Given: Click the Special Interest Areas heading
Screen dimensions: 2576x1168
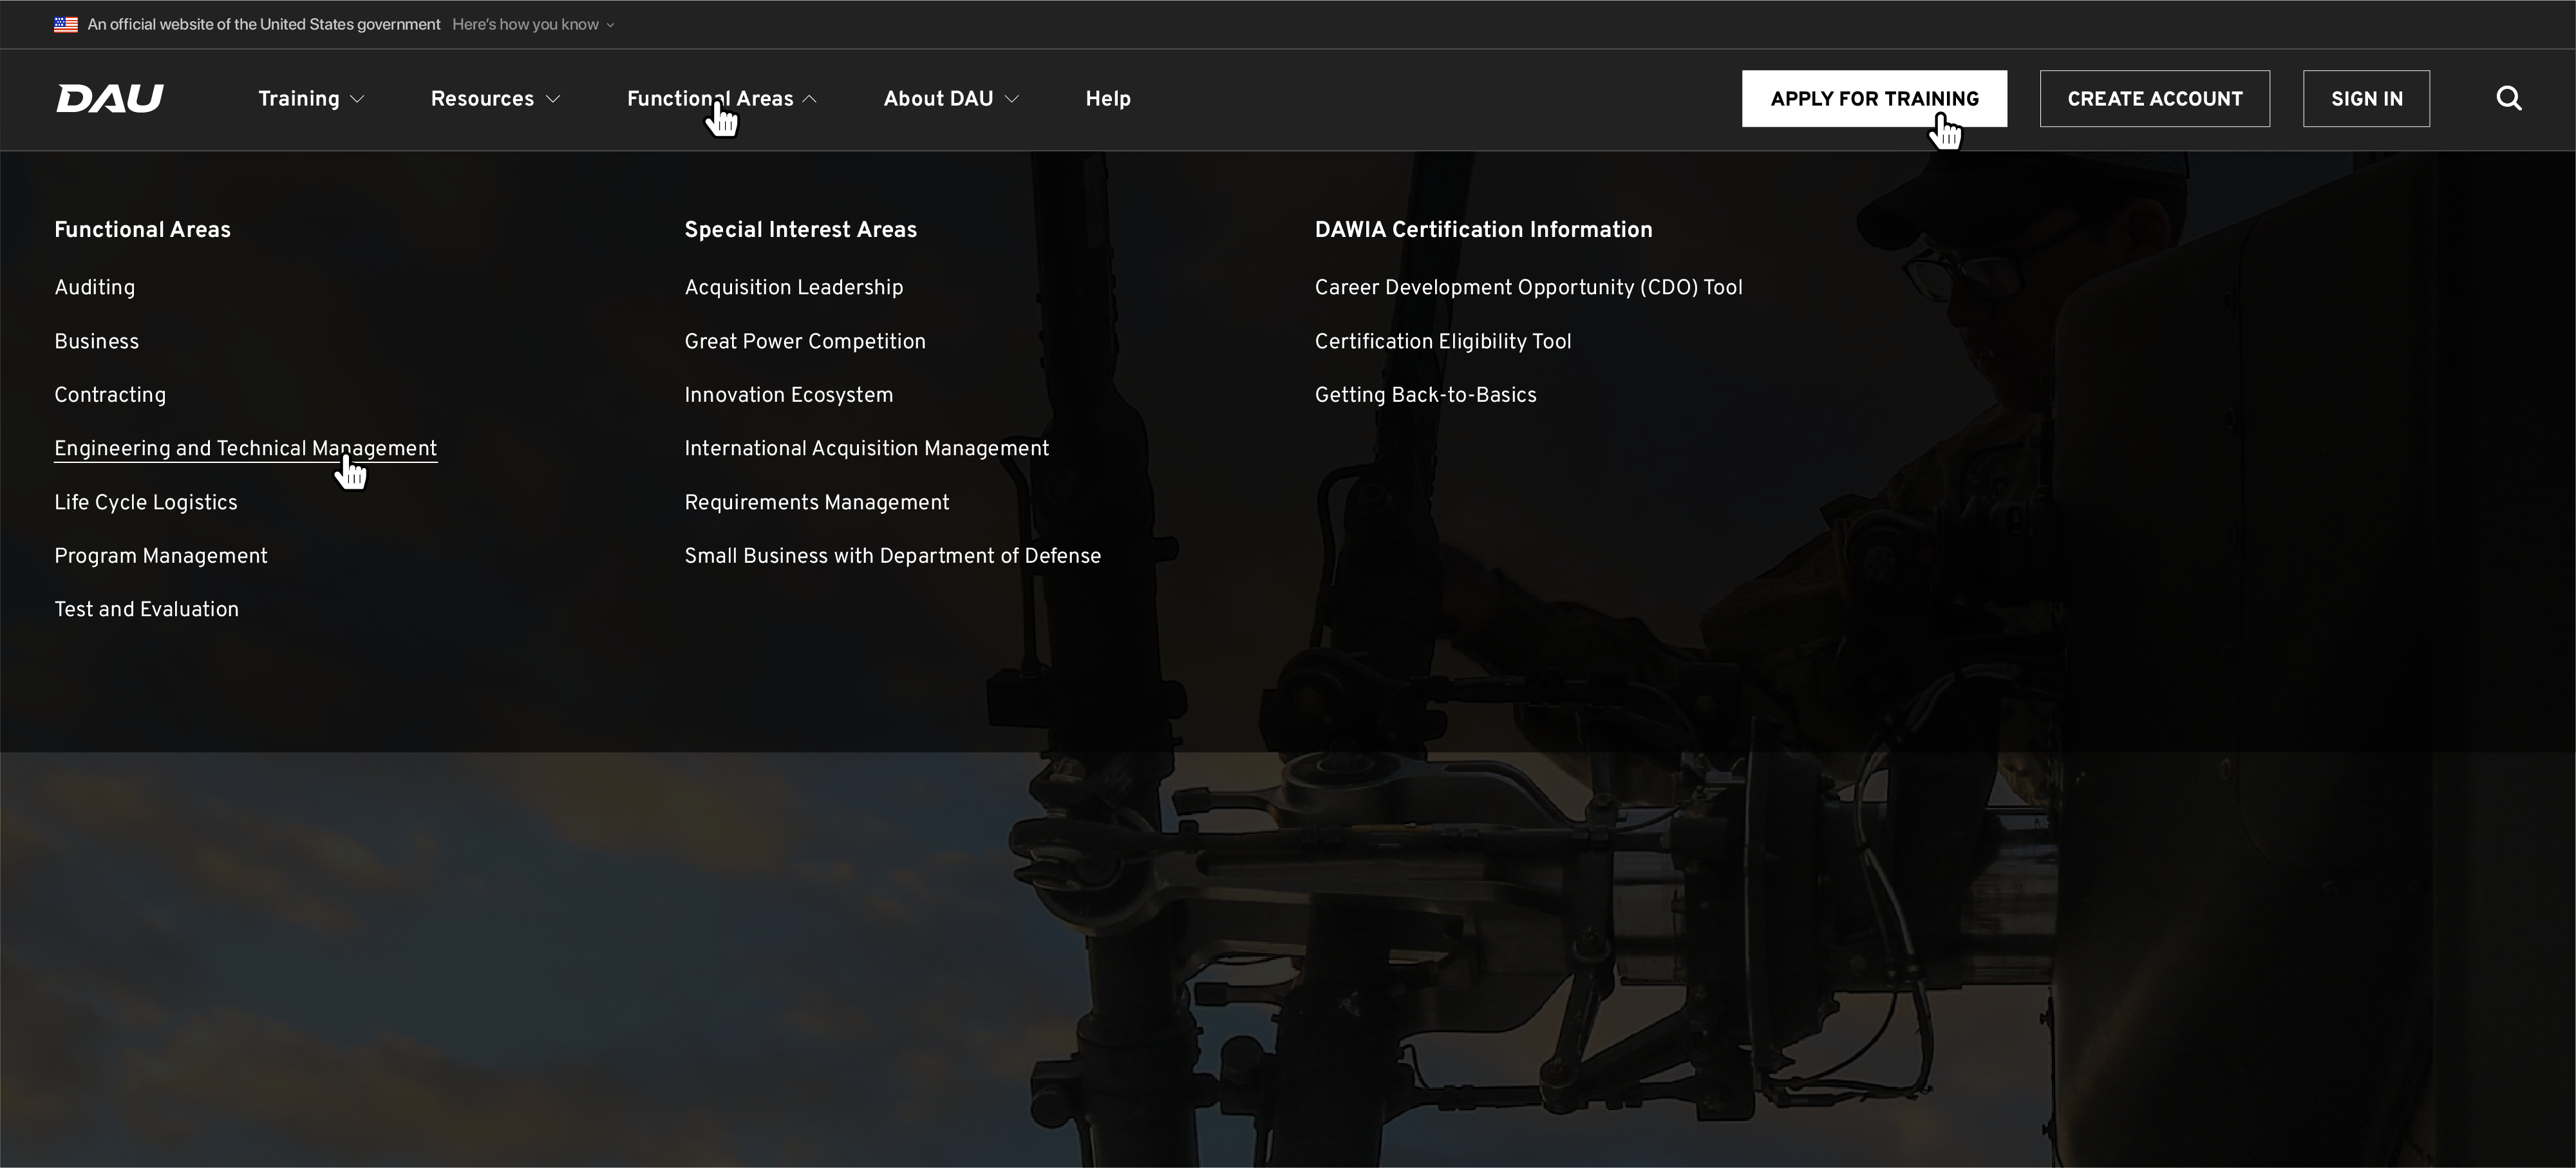Looking at the screenshot, I should pos(801,229).
